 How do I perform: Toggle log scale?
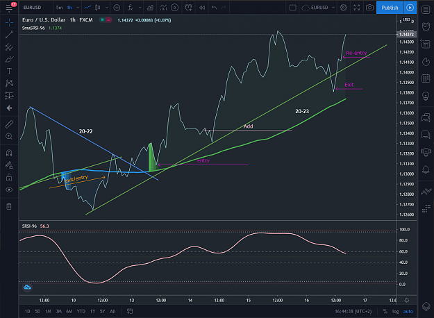395,311
